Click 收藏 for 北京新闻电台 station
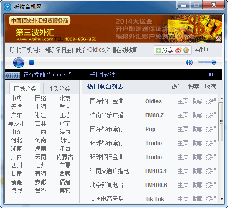228x208 pixels. [197, 185]
